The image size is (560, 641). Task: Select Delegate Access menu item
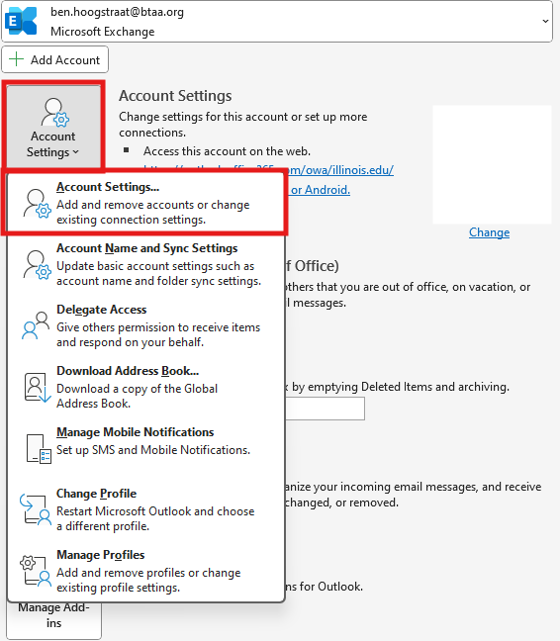click(x=145, y=325)
